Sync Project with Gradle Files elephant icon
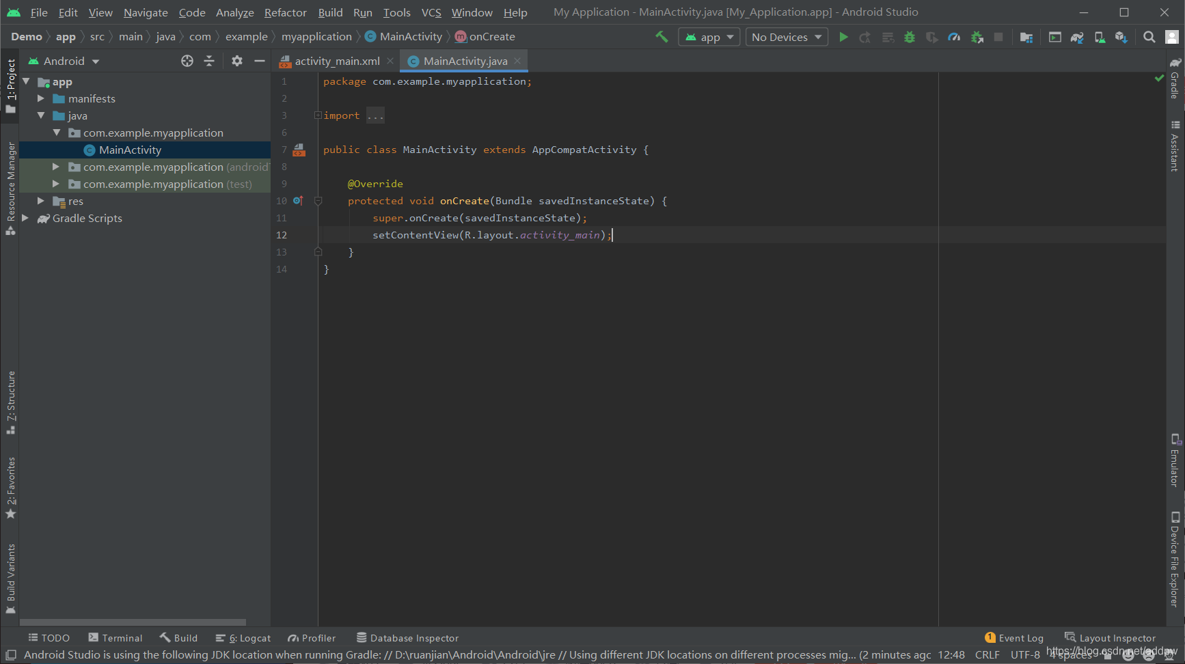The image size is (1185, 664). 1077,37
